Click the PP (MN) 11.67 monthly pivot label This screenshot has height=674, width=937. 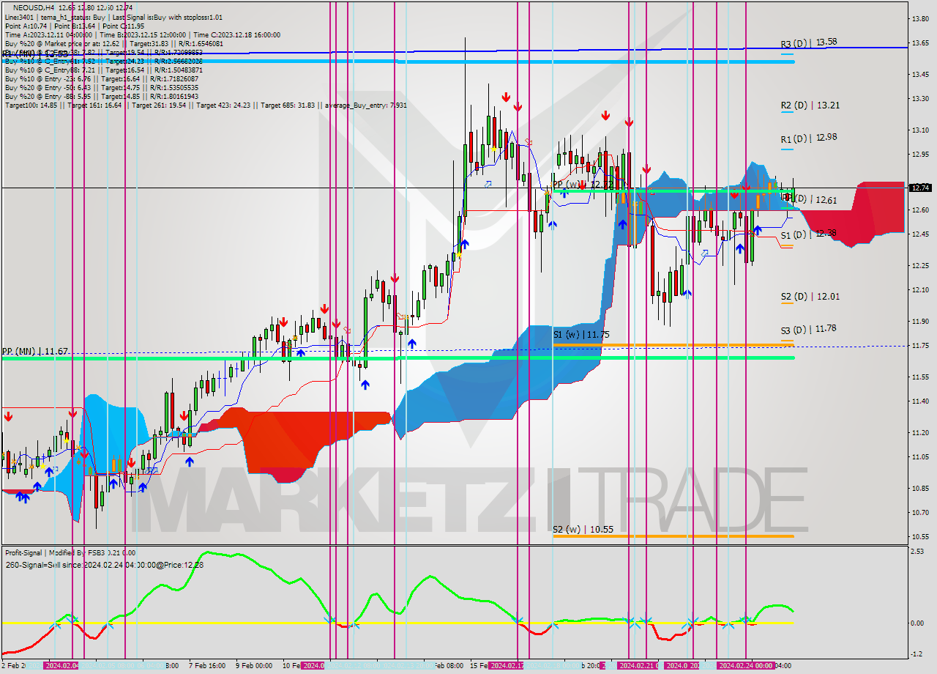(x=35, y=352)
